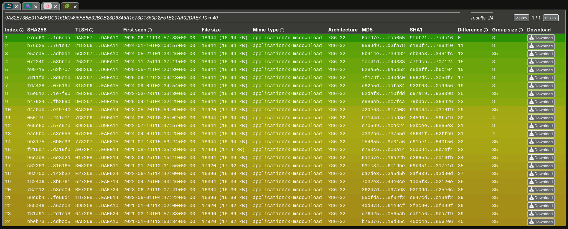Download sample f218d7...da19f0 in row 15

(x=541, y=150)
